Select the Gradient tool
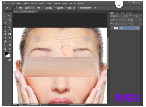Image resolution: width=146 pixels, height=107 pixels. tap(10, 34)
